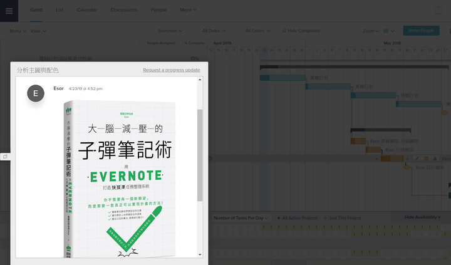451x265 pixels.
Task: Click the highlighted orange task bar's progress portion
Action: point(385,158)
